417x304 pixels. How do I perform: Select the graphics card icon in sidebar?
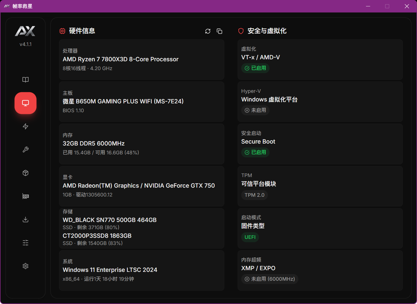(26, 196)
